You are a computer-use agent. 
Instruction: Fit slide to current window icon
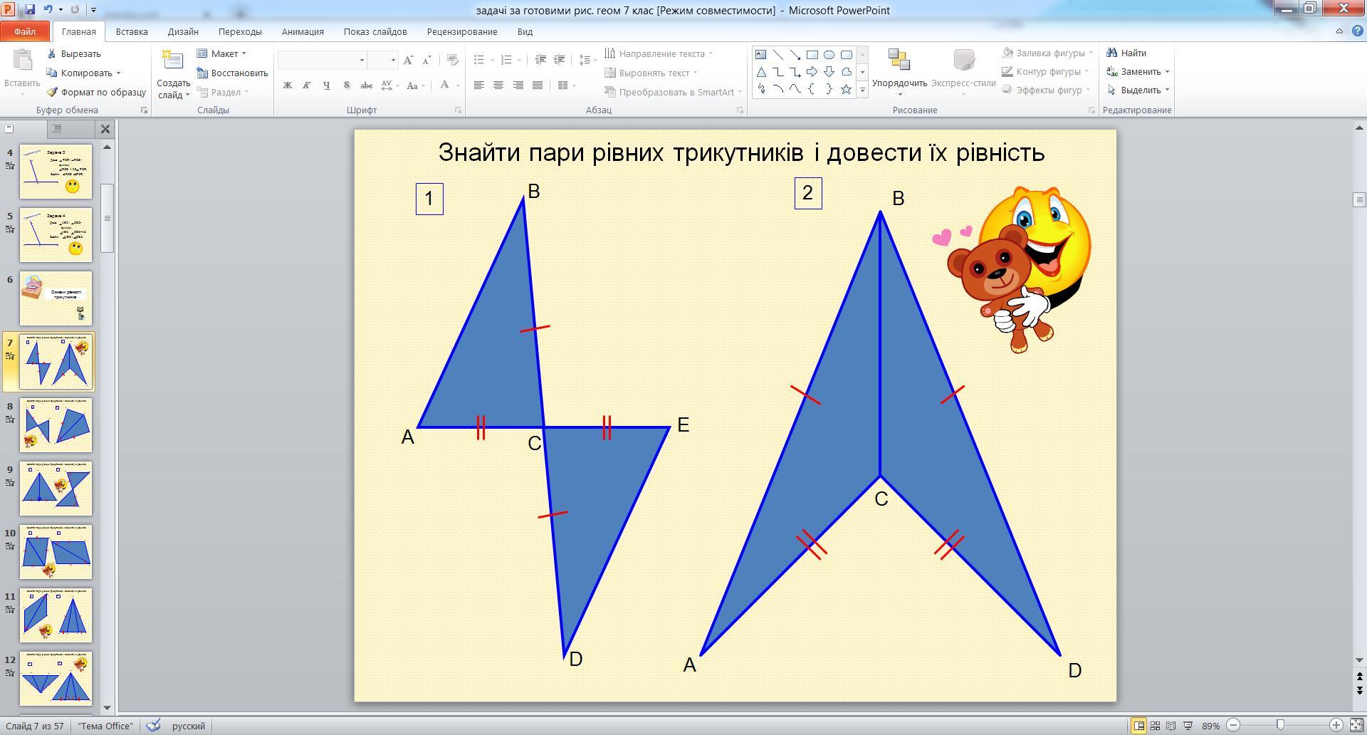[x=1356, y=726]
